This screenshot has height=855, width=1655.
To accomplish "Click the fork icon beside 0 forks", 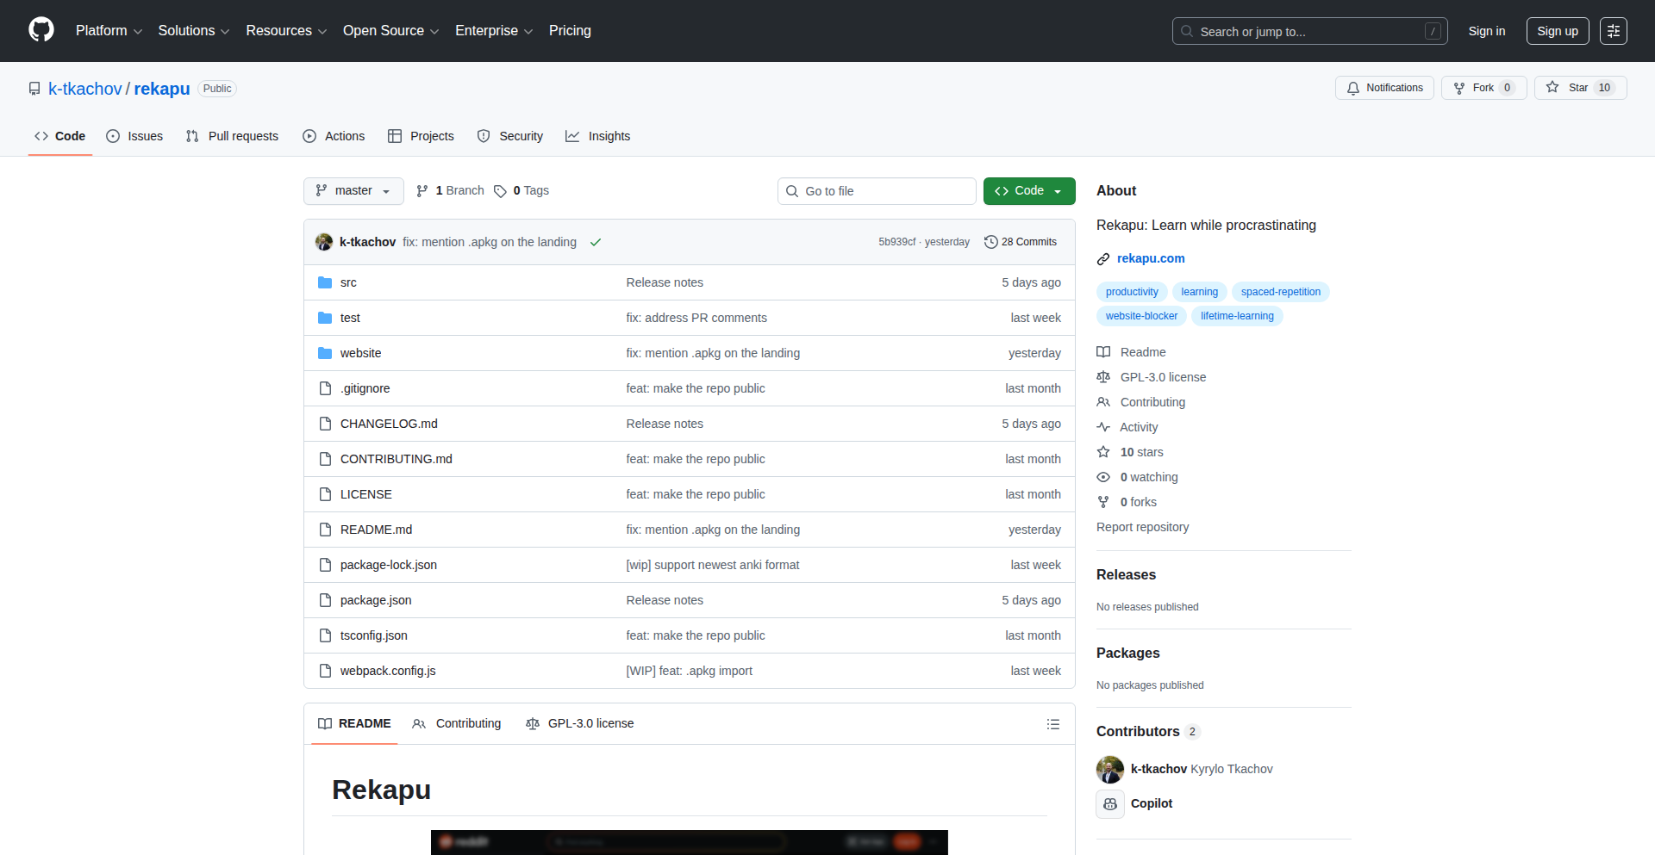I will click(x=1103, y=502).
